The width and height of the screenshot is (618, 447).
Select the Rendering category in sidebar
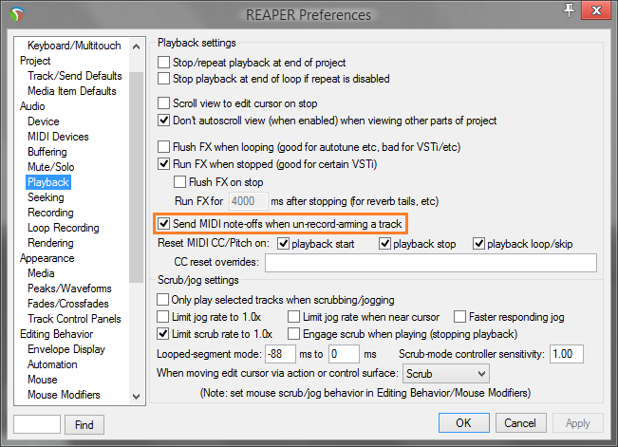(51, 243)
